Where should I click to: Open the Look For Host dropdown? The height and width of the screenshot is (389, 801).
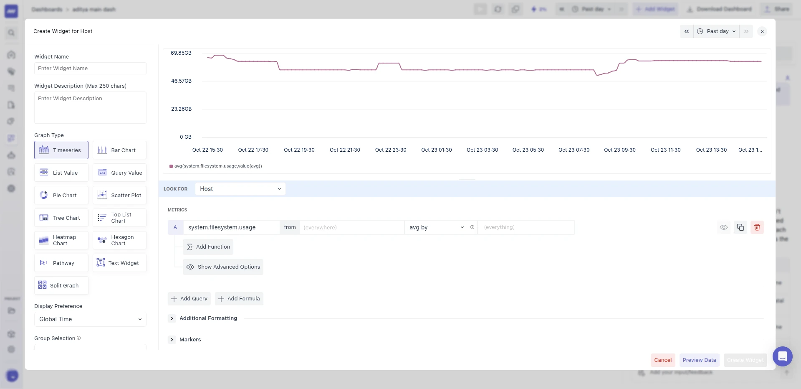(x=240, y=189)
